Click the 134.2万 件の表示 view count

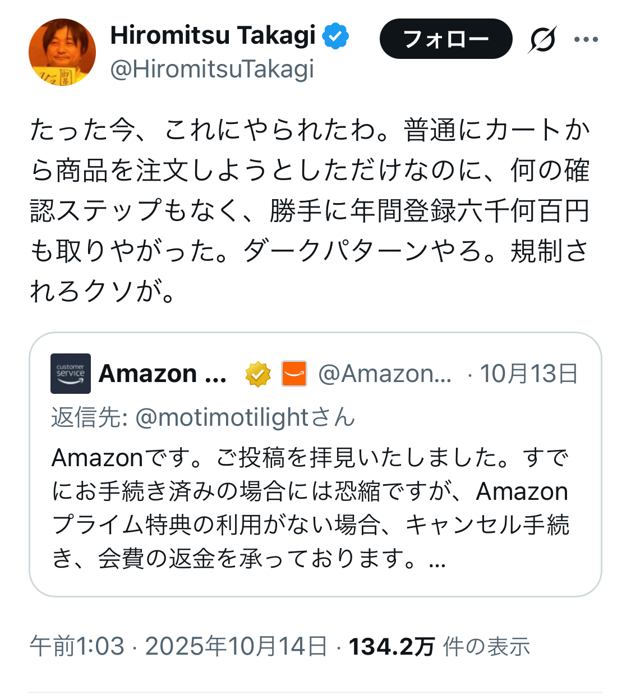tap(439, 647)
